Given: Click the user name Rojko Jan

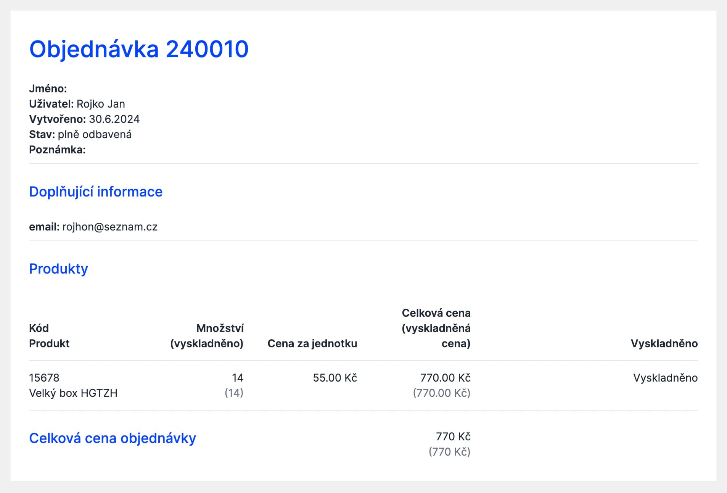Looking at the screenshot, I should 101,104.
